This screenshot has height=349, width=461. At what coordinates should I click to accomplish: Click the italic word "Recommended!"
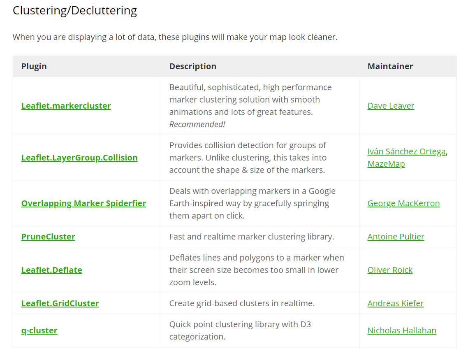pos(197,124)
